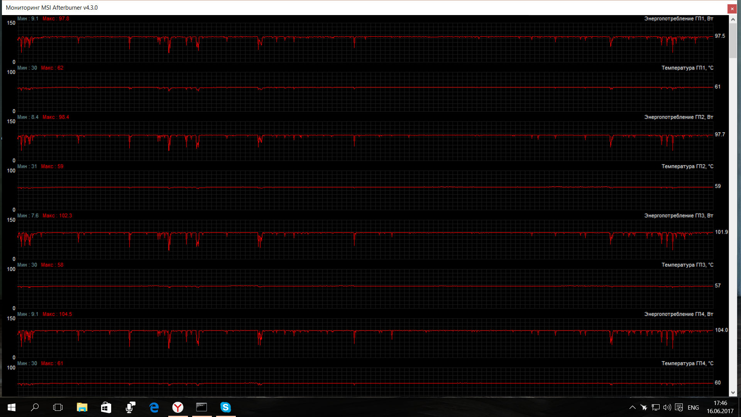741x417 pixels.
Task: Switch to the command prompt window
Action: (x=201, y=407)
